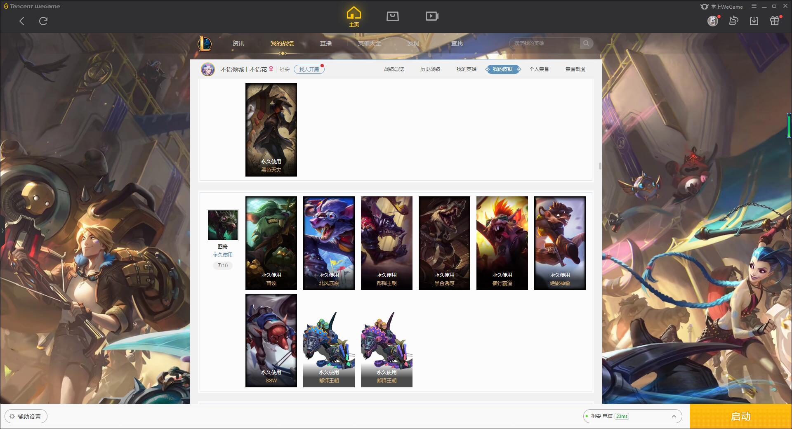Open the 英雄大全 tab
This screenshot has width=792, height=429.
point(370,43)
